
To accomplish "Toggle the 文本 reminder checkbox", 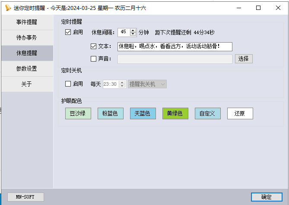I will pos(94,47).
